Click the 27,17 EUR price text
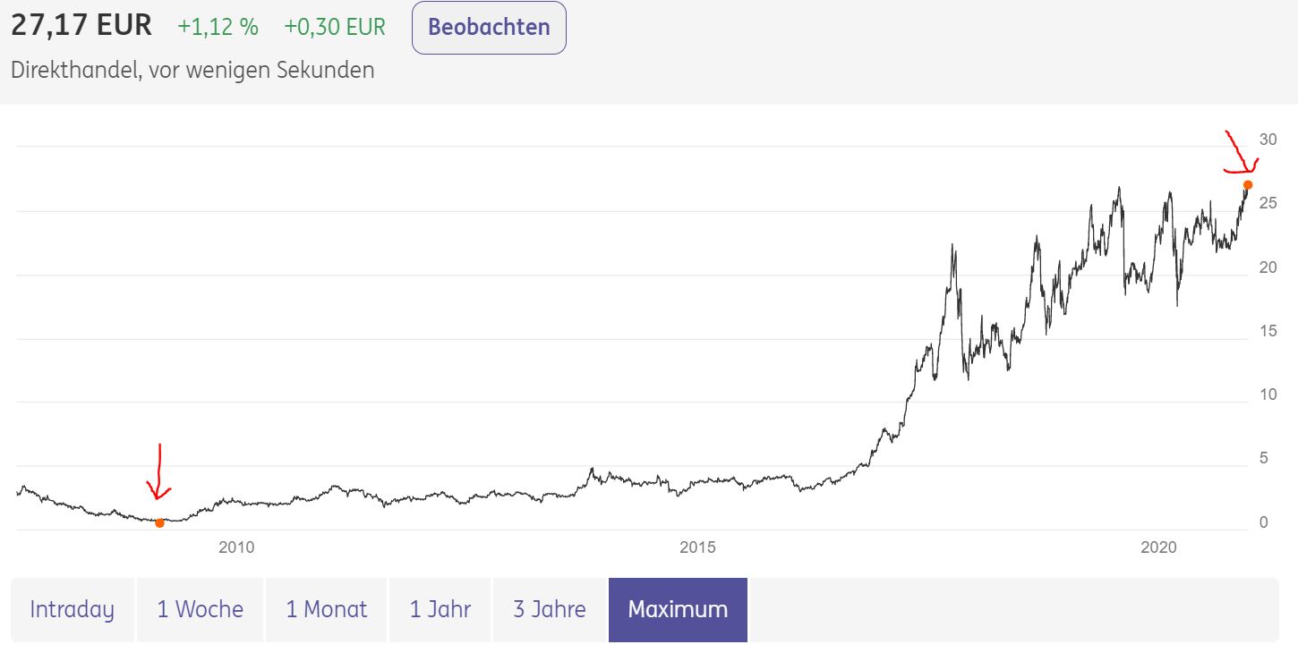Image resolution: width=1298 pixels, height=653 pixels. 81,26
